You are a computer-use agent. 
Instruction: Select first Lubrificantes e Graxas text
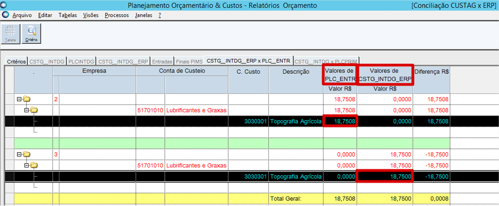[196, 110]
